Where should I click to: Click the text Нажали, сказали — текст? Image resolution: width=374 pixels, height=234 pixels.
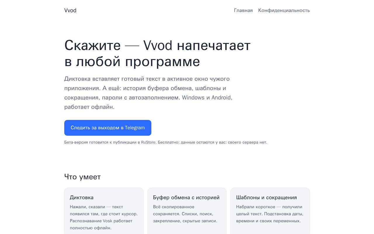(96, 207)
